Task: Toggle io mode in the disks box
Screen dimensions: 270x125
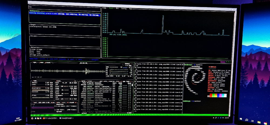Action: pos(75,81)
